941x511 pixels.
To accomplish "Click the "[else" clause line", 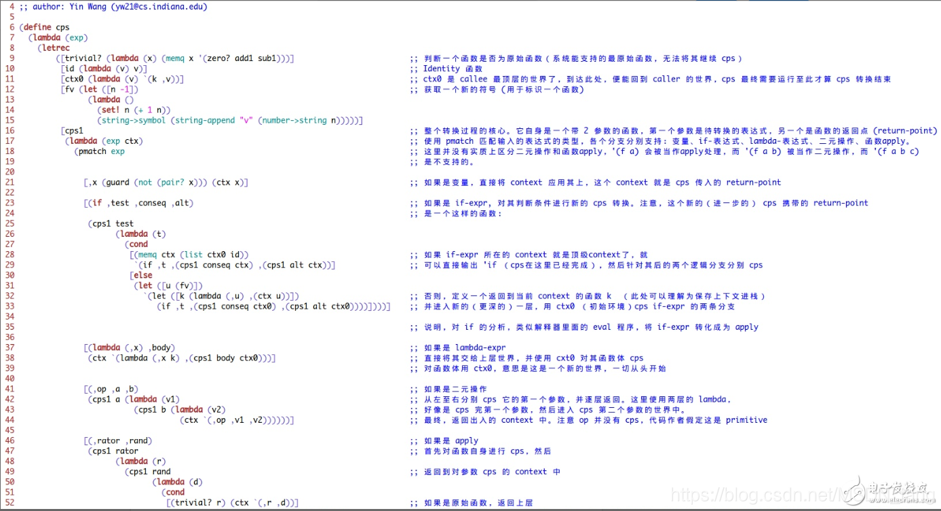I will point(140,275).
